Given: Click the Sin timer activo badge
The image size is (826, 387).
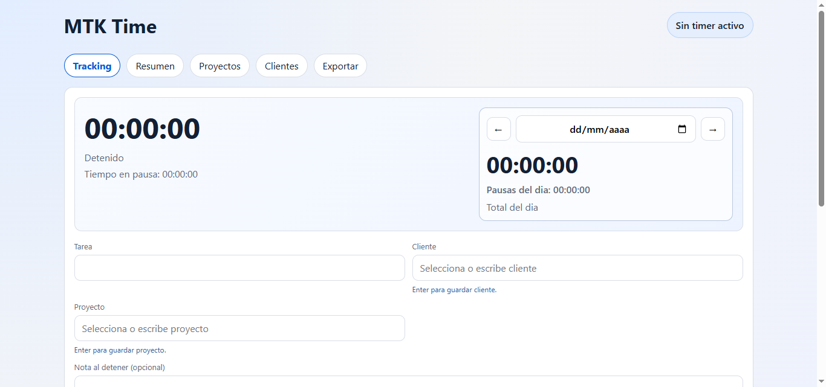Looking at the screenshot, I should pyautogui.click(x=709, y=25).
